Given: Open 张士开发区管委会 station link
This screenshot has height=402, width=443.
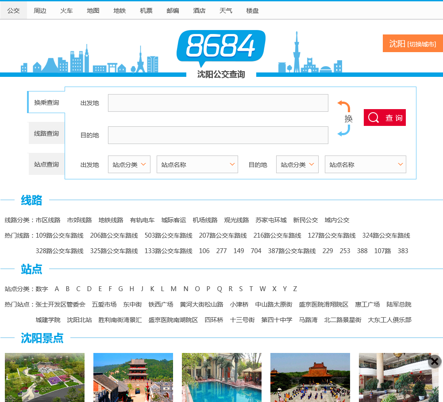Looking at the screenshot, I should (61, 304).
